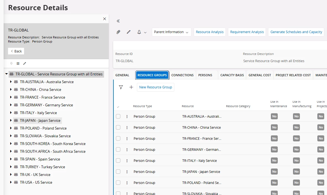Select TR-UK - UK Service in the tree

coord(35,175)
